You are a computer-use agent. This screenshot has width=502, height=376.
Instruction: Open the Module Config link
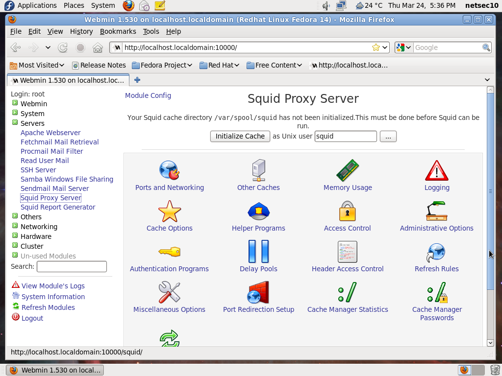(148, 95)
